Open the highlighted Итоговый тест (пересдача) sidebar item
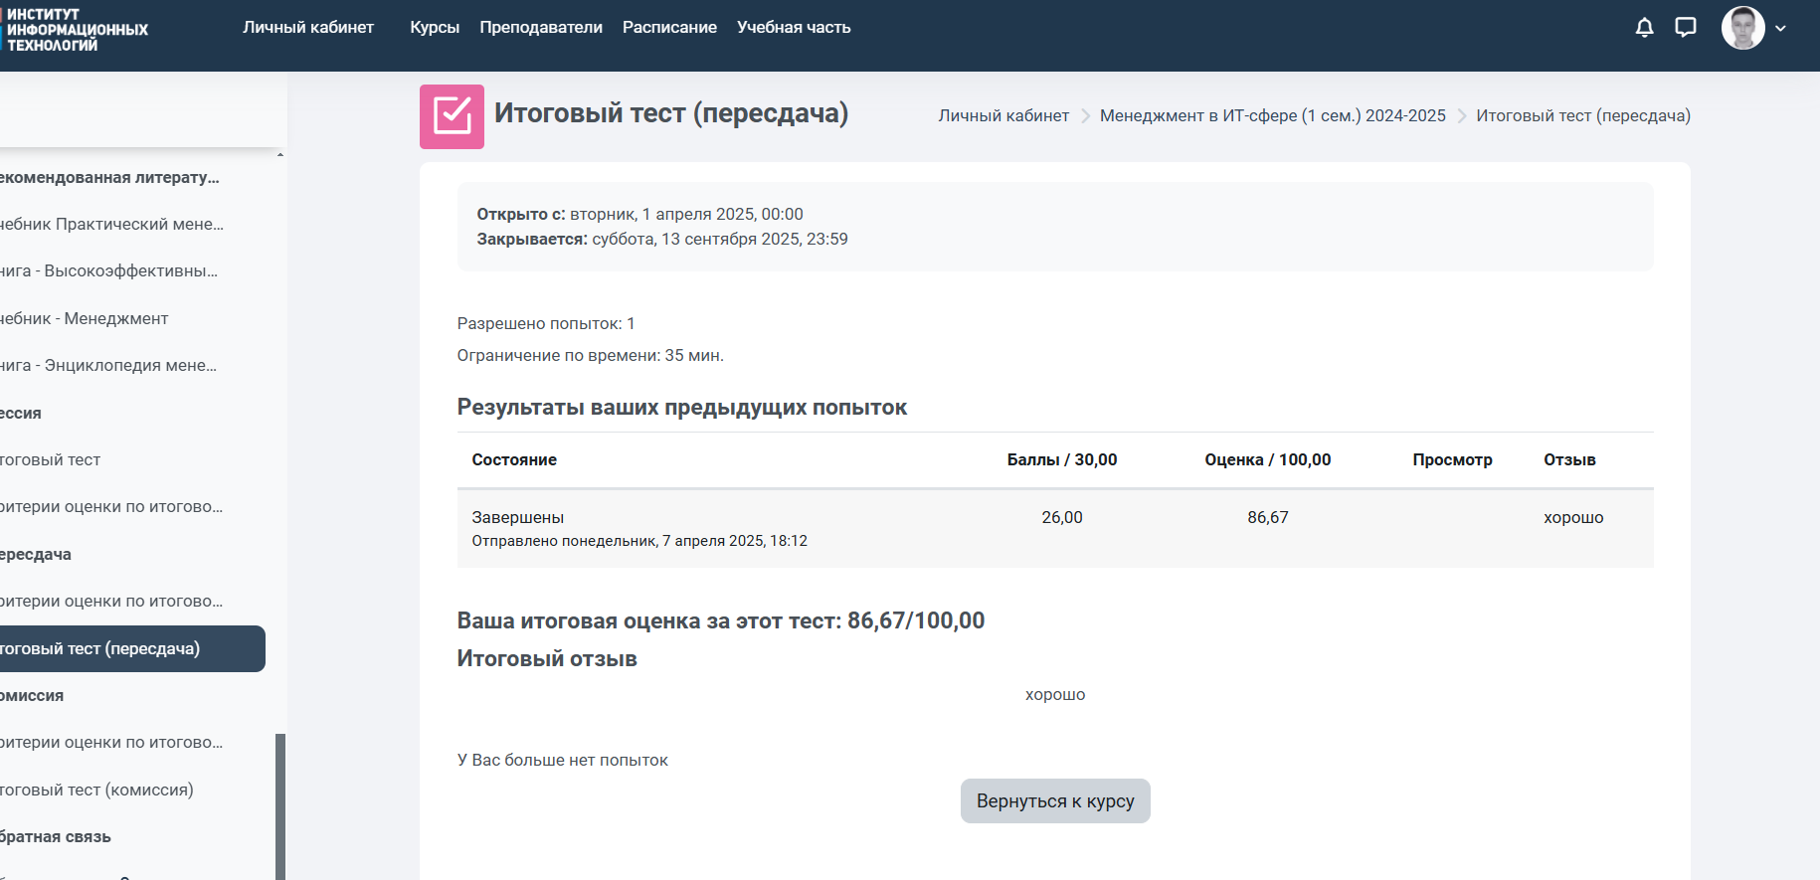This screenshot has height=880, width=1820. [100, 648]
